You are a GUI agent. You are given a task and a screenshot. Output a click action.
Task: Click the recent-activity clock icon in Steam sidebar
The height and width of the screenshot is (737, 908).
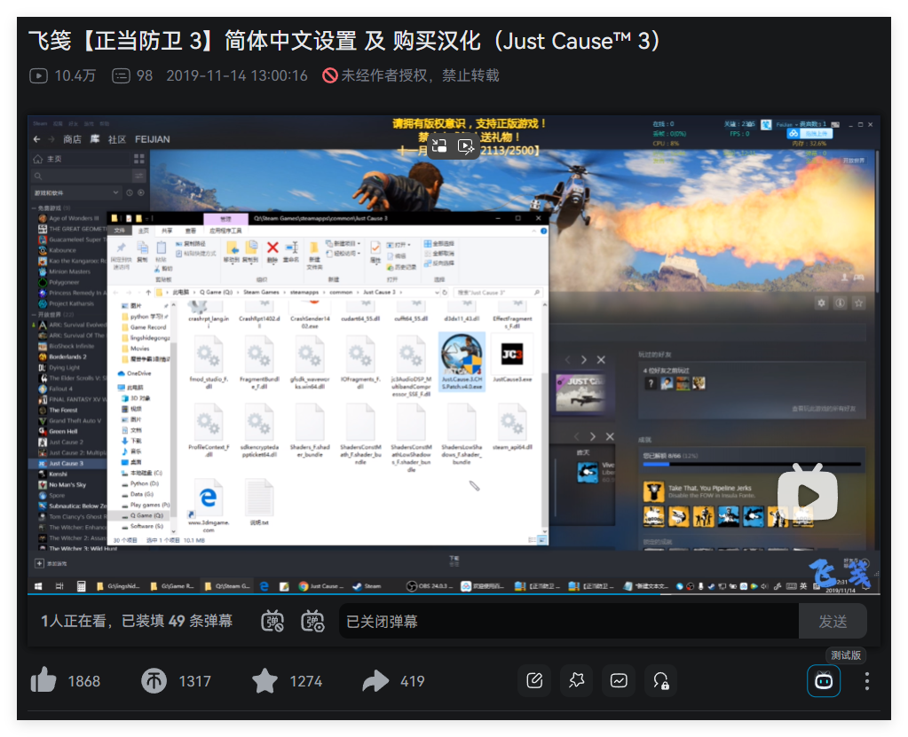pos(130,192)
